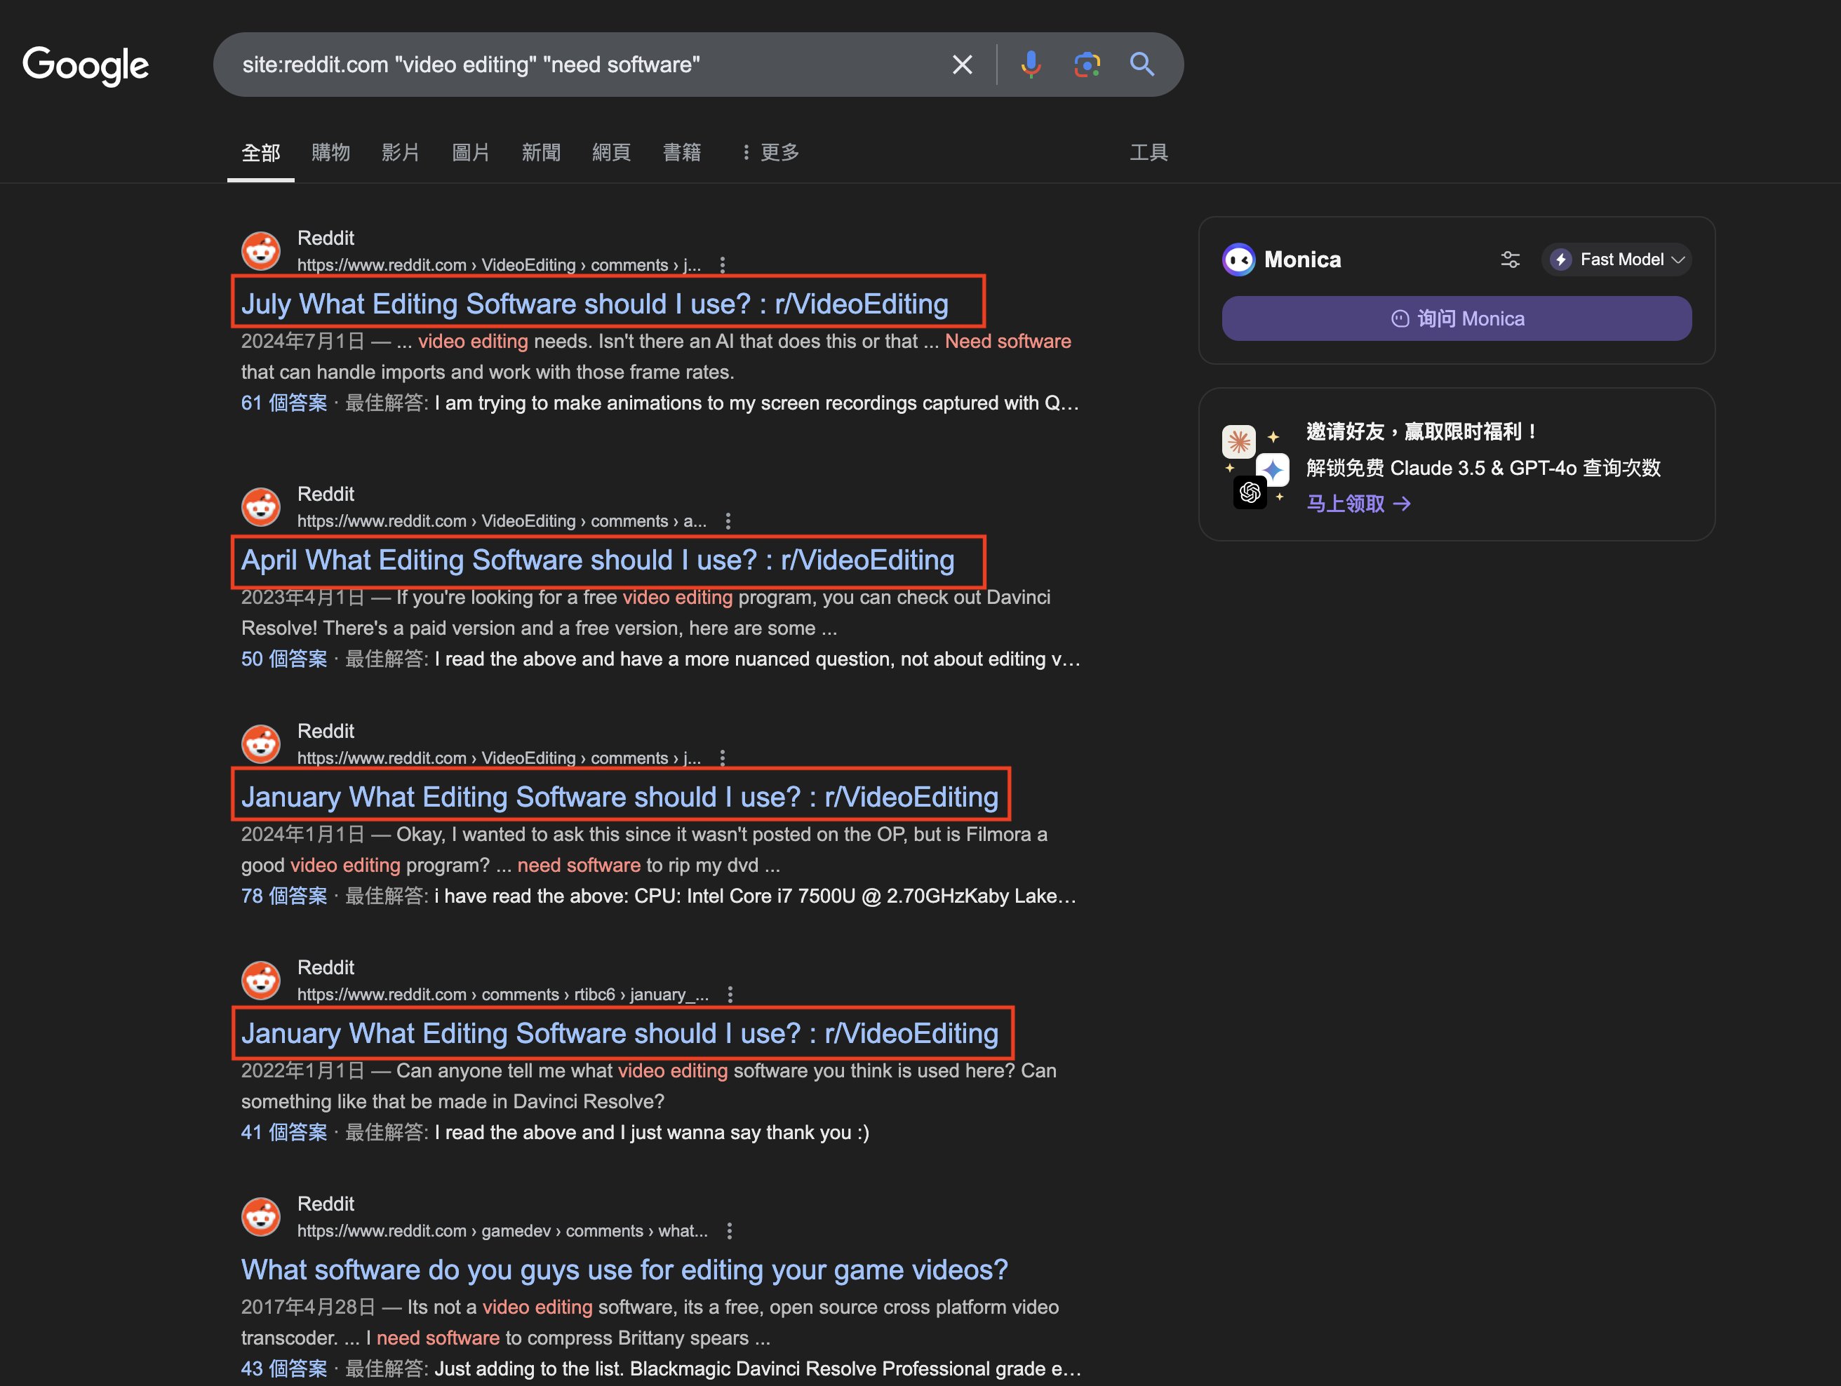Open options menu for rtibc6 January result
Screen dimensions: 1841x1386
pyautogui.click(x=730, y=994)
